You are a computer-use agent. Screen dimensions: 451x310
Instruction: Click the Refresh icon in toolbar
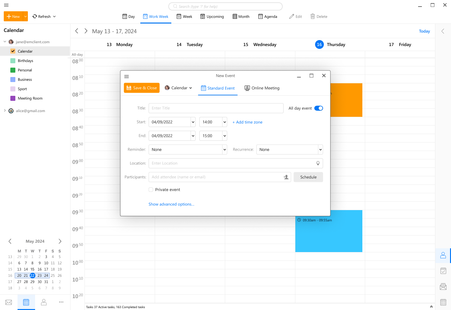pyautogui.click(x=35, y=17)
